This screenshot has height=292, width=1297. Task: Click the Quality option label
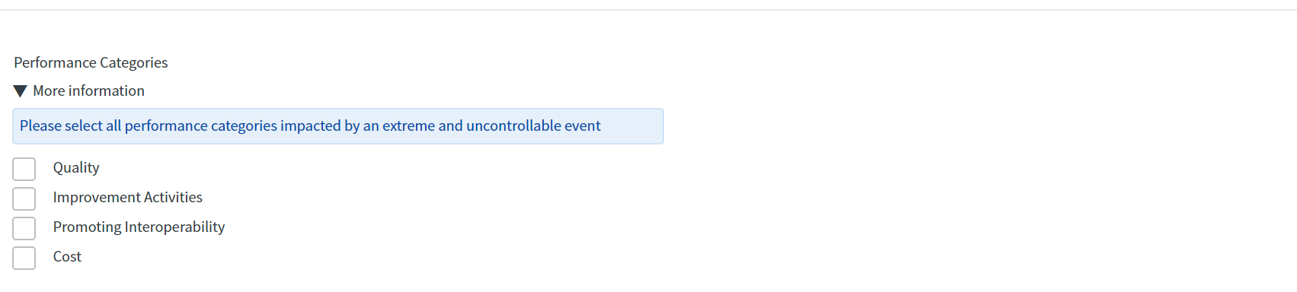point(76,167)
